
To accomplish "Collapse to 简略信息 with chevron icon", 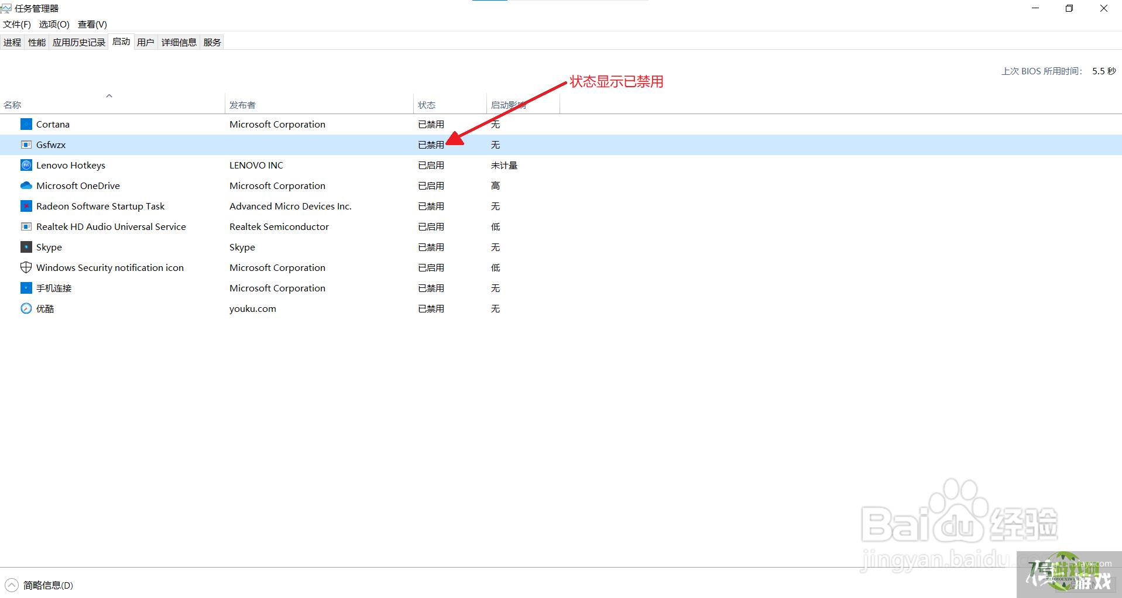I will point(12,585).
